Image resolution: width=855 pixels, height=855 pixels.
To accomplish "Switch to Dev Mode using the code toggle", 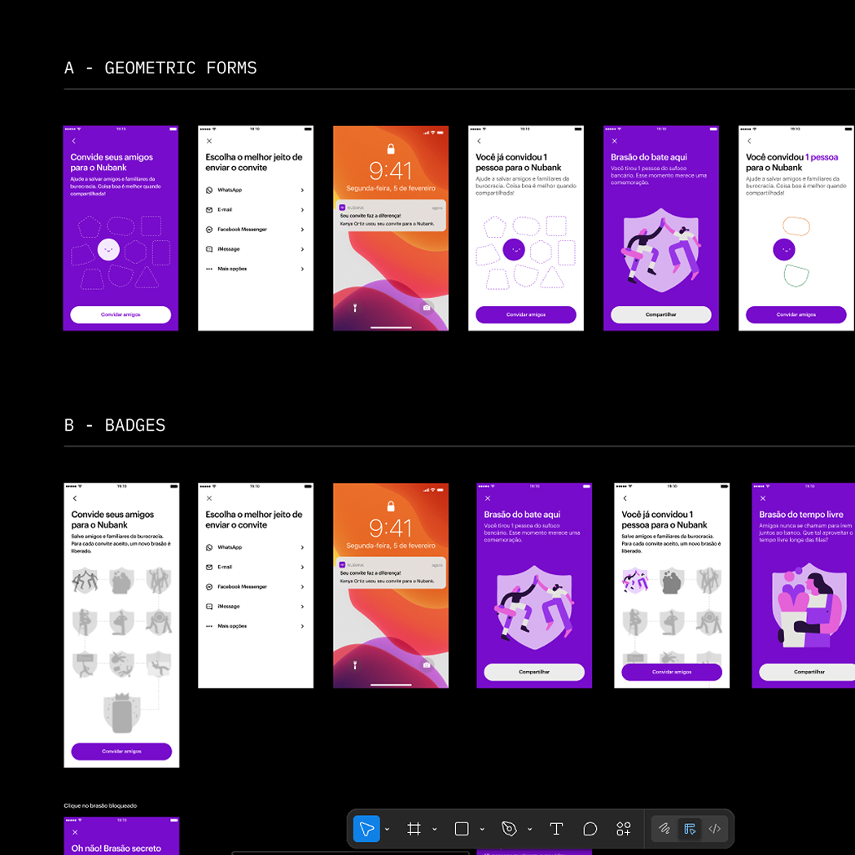I will [x=714, y=828].
